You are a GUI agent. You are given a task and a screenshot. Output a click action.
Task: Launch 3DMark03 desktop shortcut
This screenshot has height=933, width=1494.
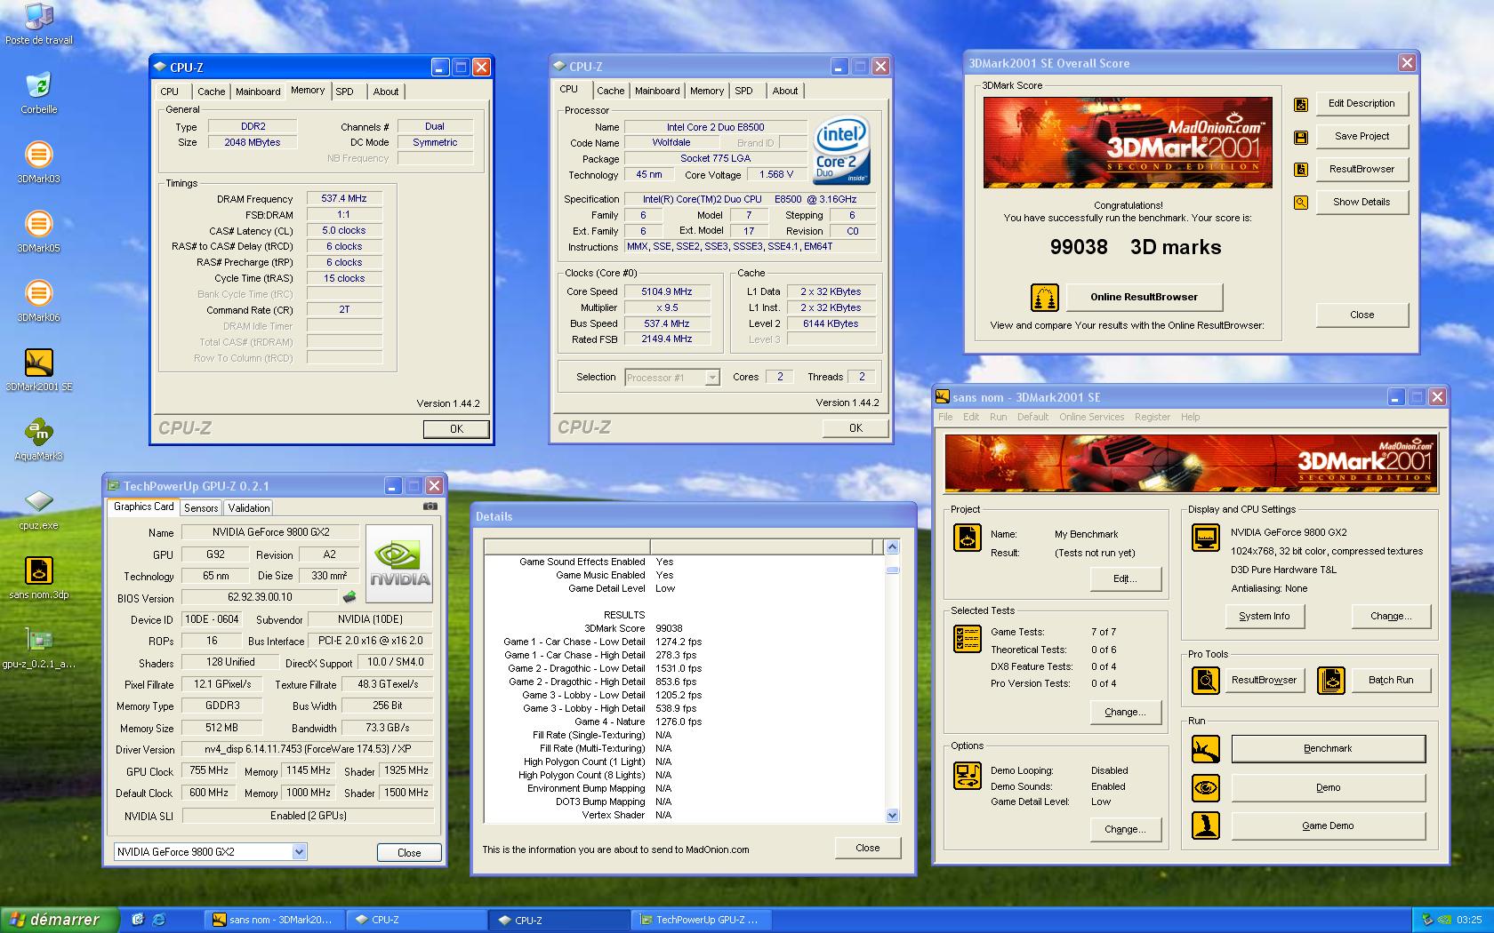click(x=38, y=162)
